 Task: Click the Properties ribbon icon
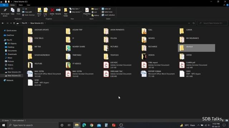tap(87, 10)
